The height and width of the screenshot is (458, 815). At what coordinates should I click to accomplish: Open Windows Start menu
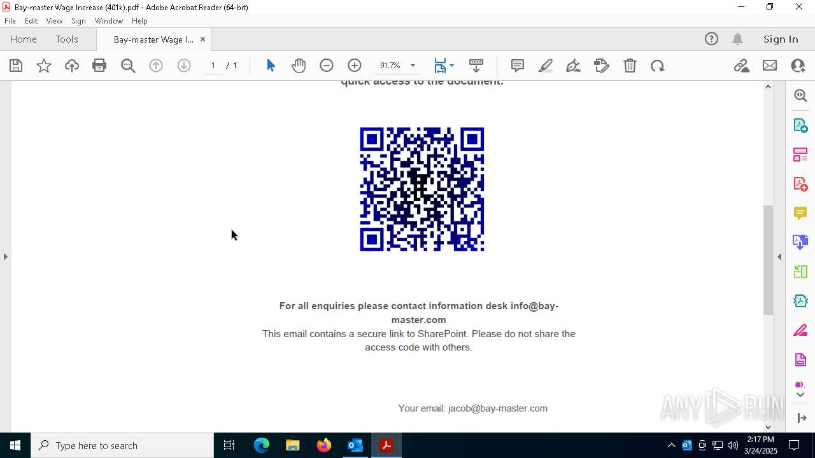(15, 445)
